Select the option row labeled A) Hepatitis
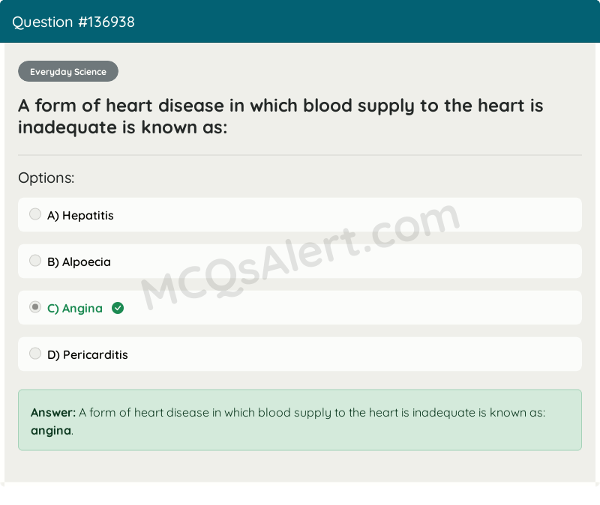Screen dimensions: 600x505 [300, 214]
